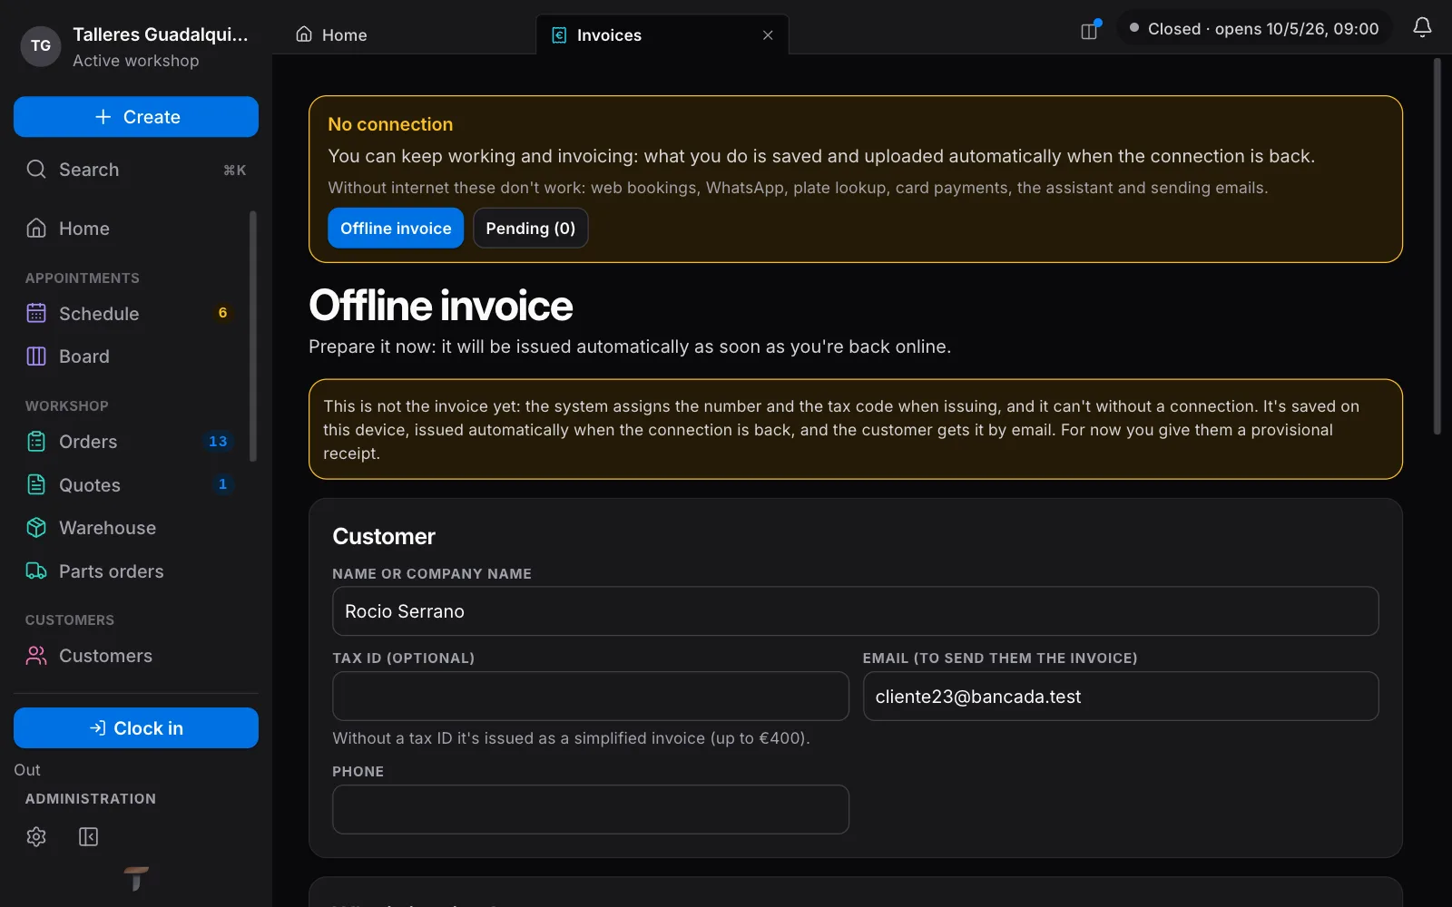
Task: Collapse the sidebar with panel icon
Action: [88, 836]
